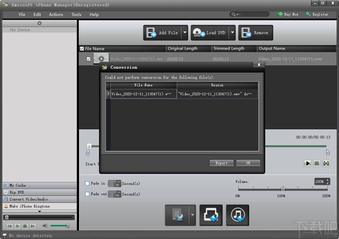Viewport: 339px width, 239px height.
Task: Click Export in the Conversion dialog
Action: 221,163
